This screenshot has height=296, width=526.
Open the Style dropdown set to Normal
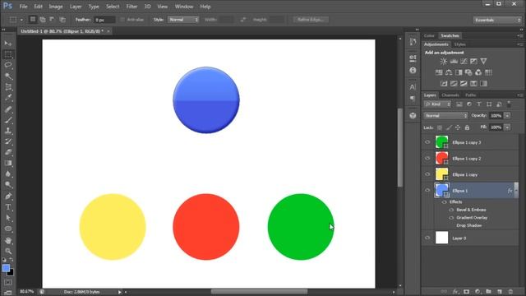[183, 20]
